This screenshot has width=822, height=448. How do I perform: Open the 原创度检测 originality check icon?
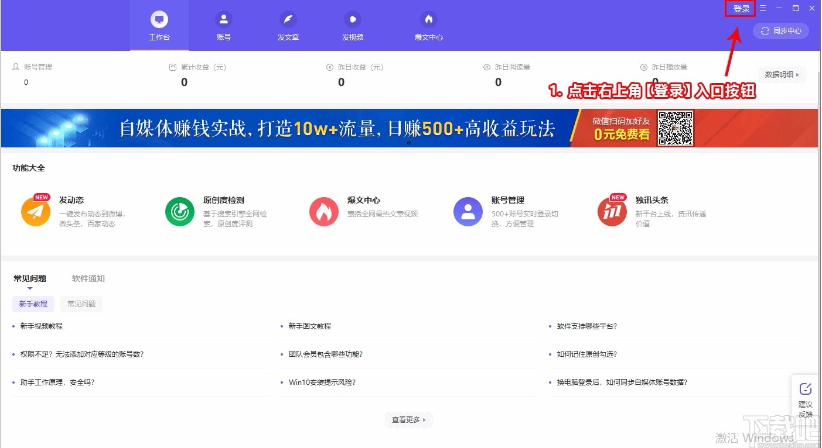(179, 211)
